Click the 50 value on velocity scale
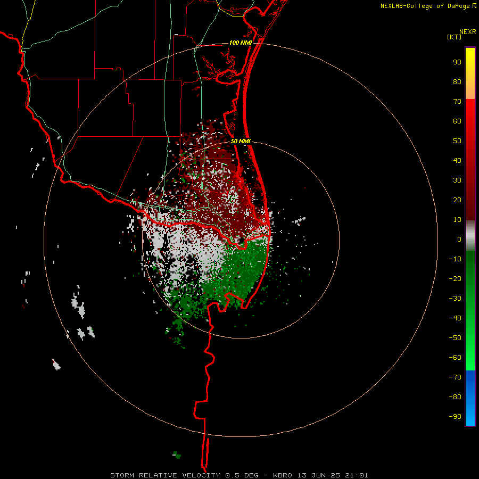The width and height of the screenshot is (479, 479). click(x=457, y=141)
